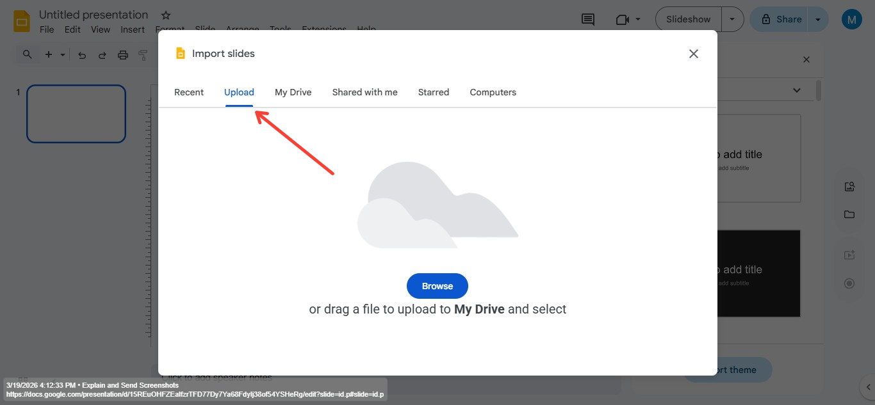The width and height of the screenshot is (875, 405).
Task: Open the Computers tab
Action: 493,92
